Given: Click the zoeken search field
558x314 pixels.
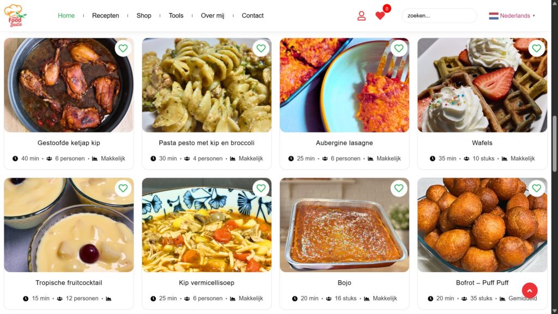Looking at the screenshot, I should coord(439,16).
